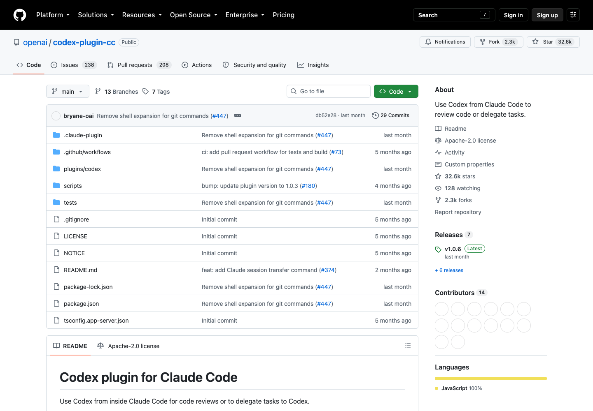Click the fork icon beside 2.3k forks
This screenshot has width=593, height=411.
tap(438, 200)
